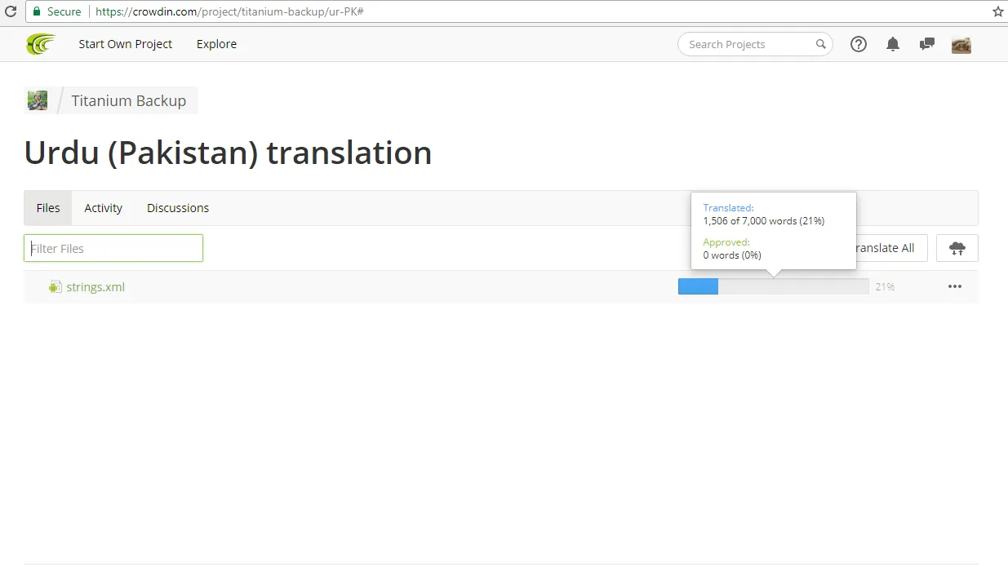Switch to the Discussions tab
This screenshot has height=567, width=1008.
coord(178,208)
